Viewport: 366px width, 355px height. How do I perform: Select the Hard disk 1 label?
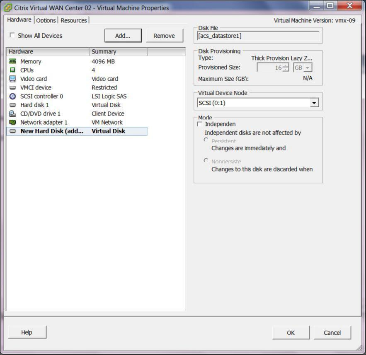click(x=34, y=105)
